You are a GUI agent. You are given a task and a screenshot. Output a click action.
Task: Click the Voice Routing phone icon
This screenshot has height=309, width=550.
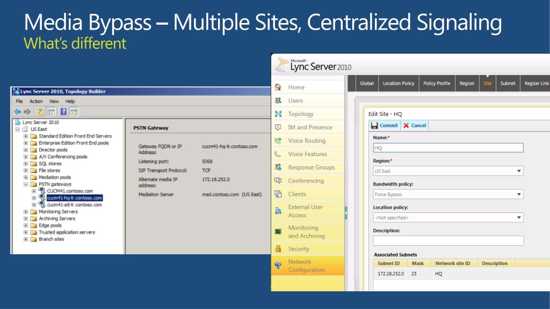[278, 141]
